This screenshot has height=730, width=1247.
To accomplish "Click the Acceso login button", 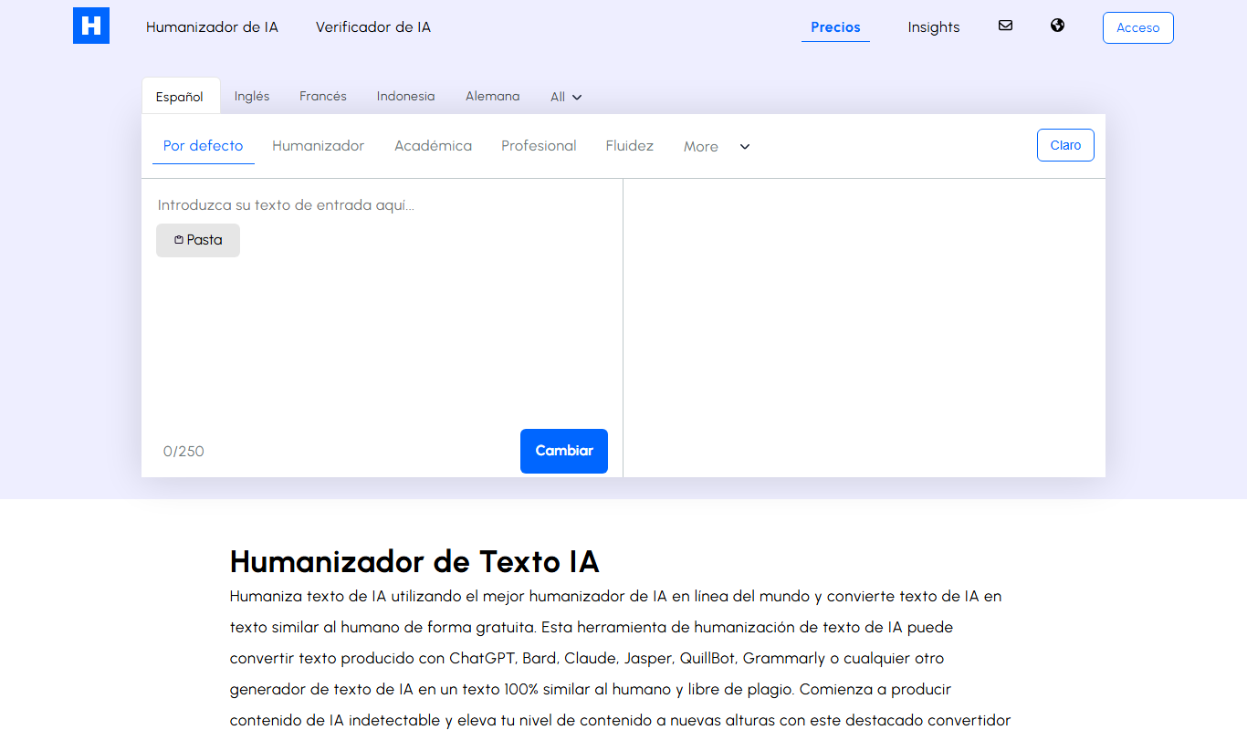I will [1137, 27].
